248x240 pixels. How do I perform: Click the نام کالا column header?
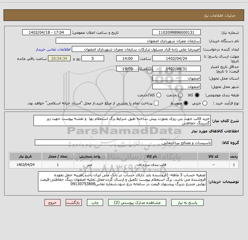click(x=152, y=156)
